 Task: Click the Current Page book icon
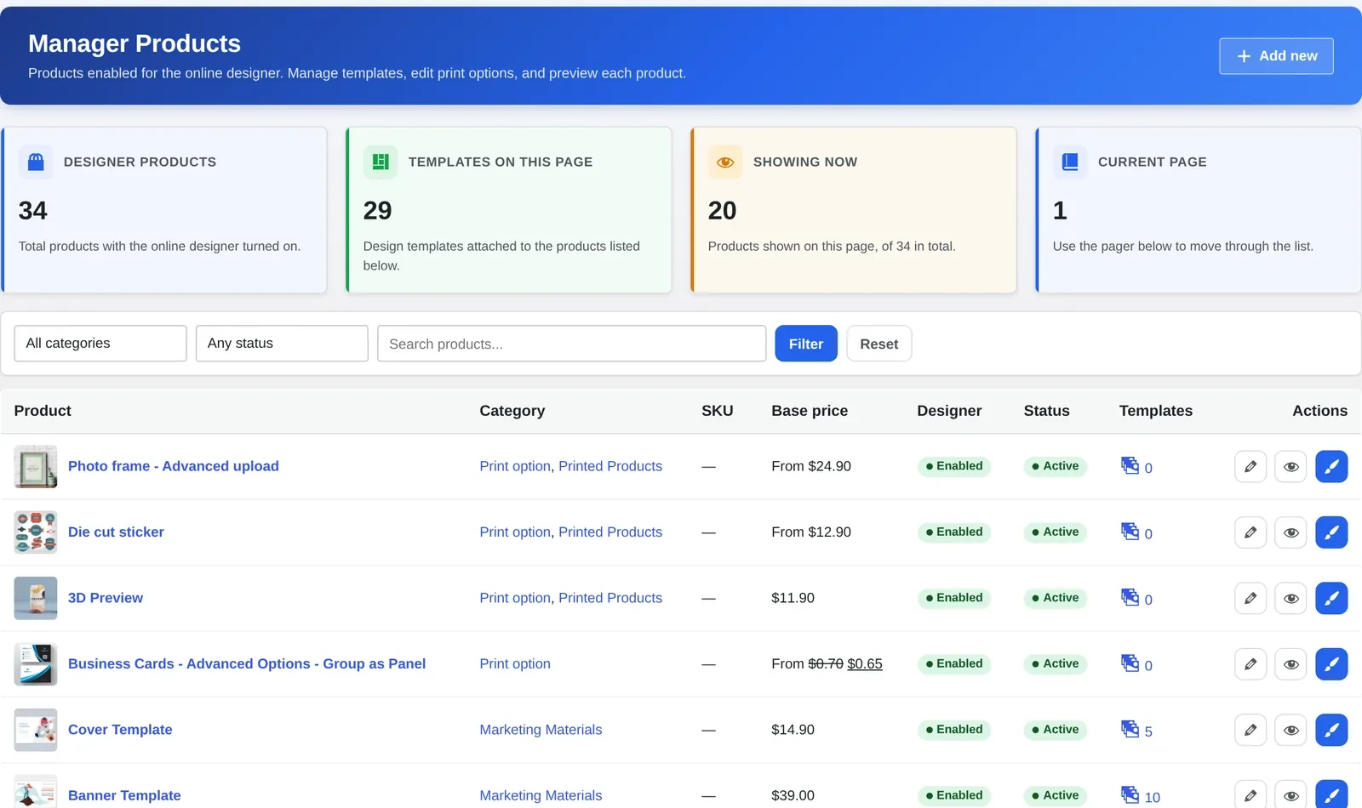pyautogui.click(x=1070, y=162)
